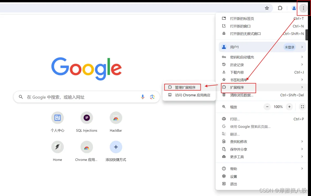
Task: Open the Home shortcut tile
Action: (58, 151)
